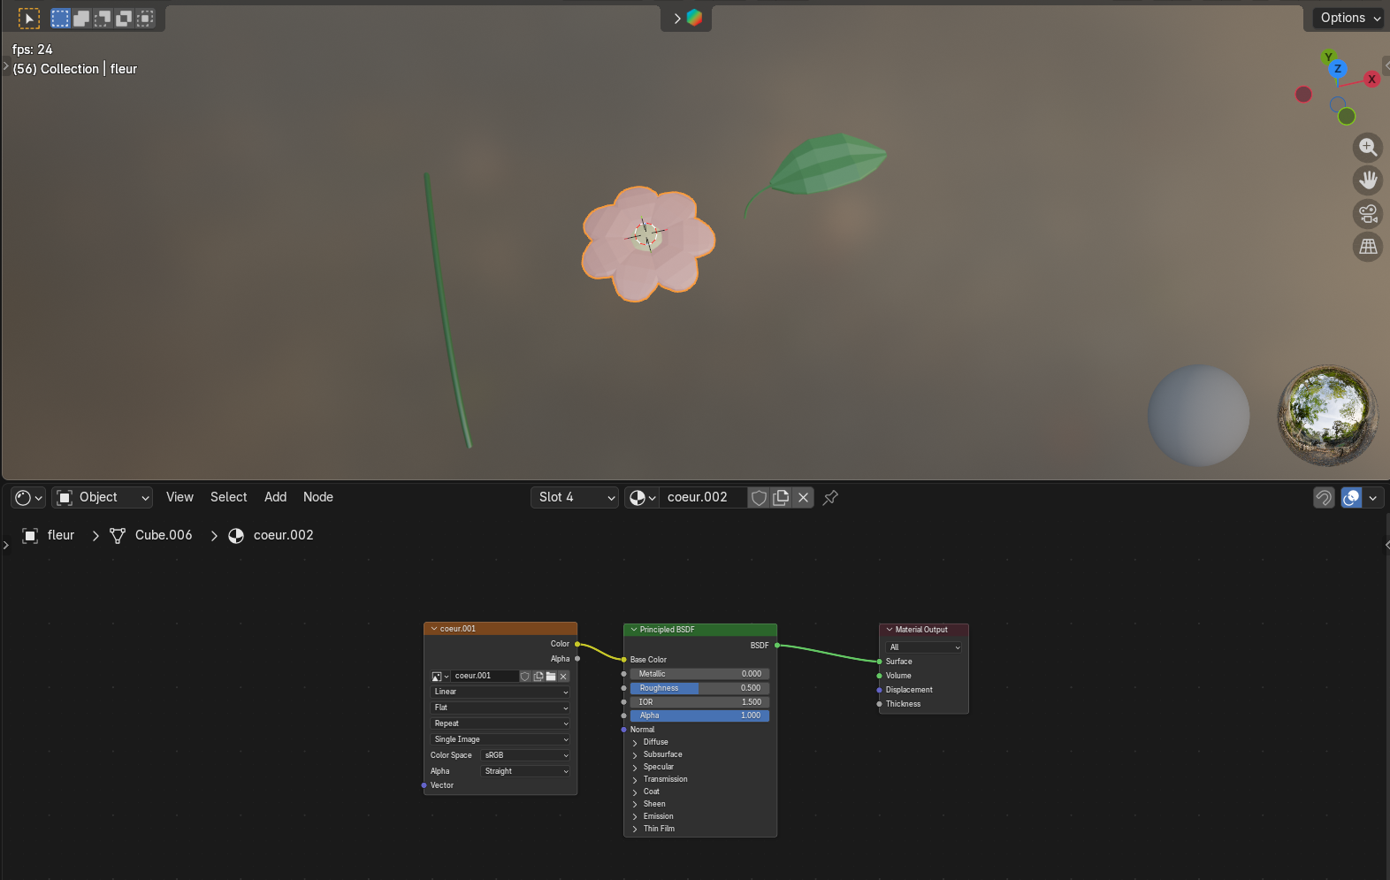Click the Roughness slider in Principled BSDF
The width and height of the screenshot is (1390, 880).
tap(699, 688)
